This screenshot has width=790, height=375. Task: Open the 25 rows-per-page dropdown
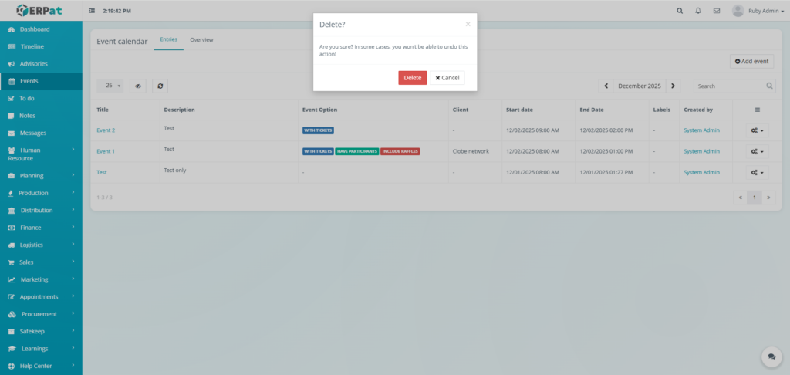(110, 86)
